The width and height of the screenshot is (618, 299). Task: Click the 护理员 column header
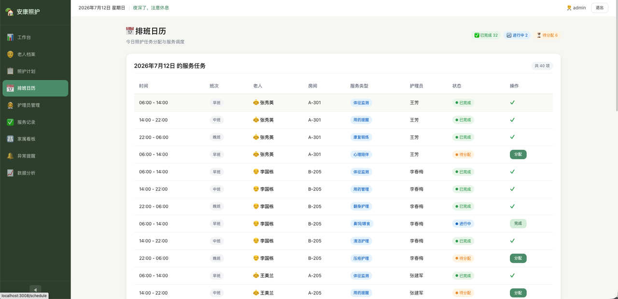pyautogui.click(x=416, y=86)
